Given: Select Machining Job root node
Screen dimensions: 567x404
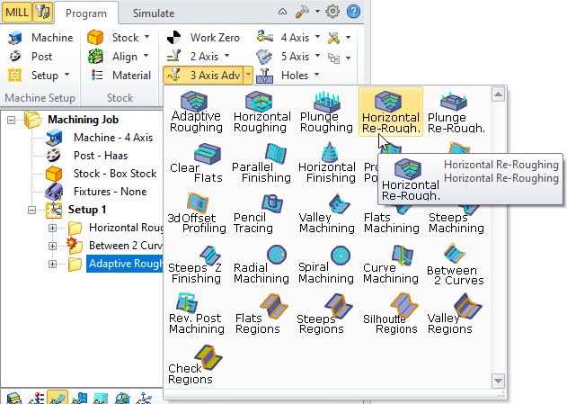Looking at the screenshot, I should pyautogui.click(x=83, y=120).
